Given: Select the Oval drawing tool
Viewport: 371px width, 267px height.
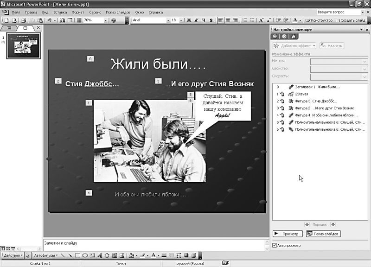Looking at the screenshot, I should pyautogui.click(x=85, y=255).
